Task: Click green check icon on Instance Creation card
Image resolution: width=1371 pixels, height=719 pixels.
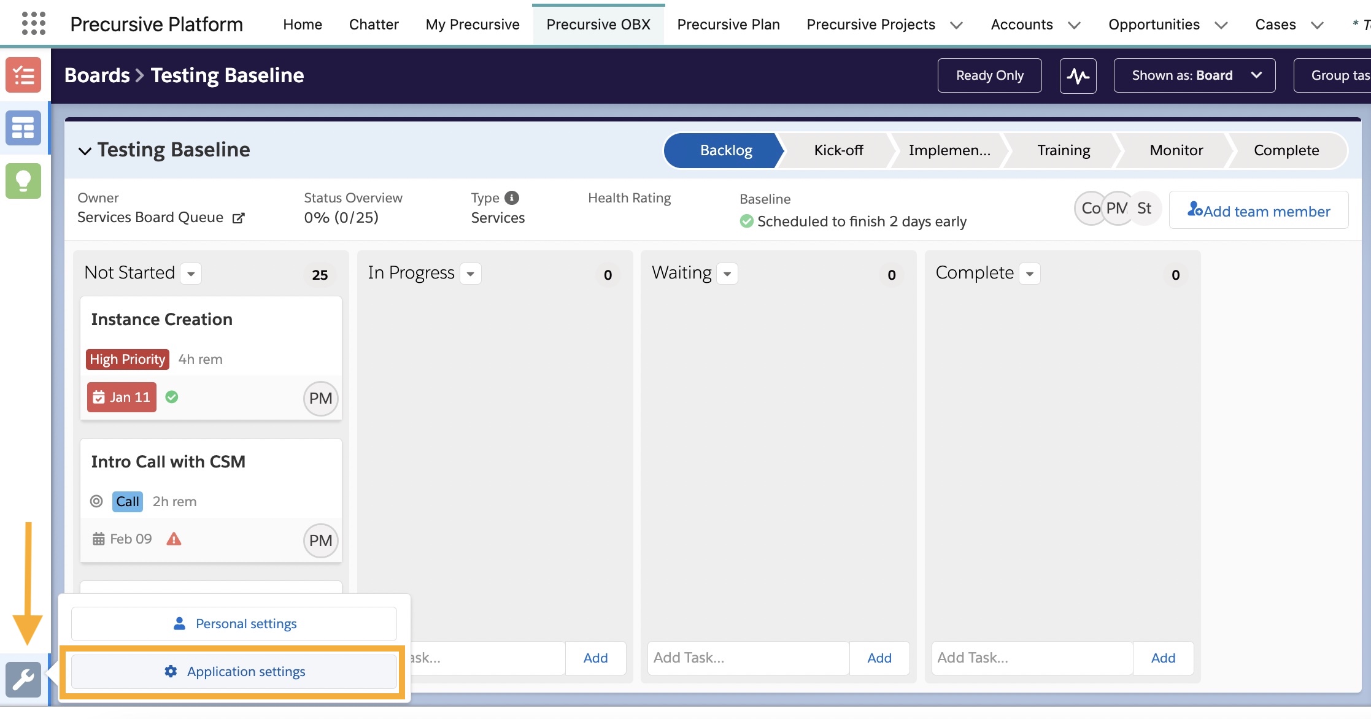Action: coord(172,397)
